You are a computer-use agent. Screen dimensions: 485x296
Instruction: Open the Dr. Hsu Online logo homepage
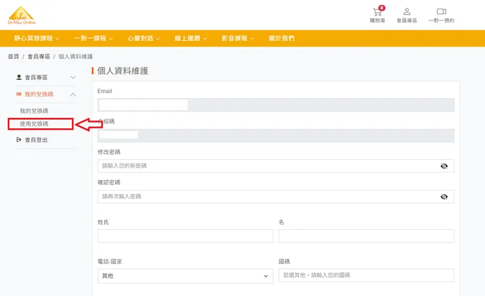click(22, 15)
